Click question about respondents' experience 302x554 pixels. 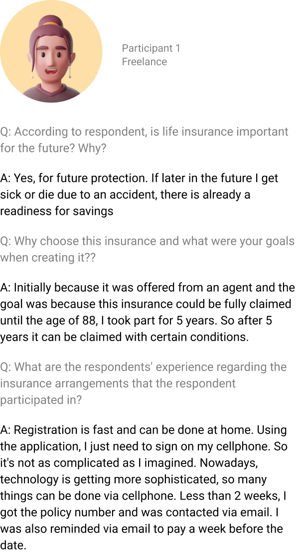(143, 383)
